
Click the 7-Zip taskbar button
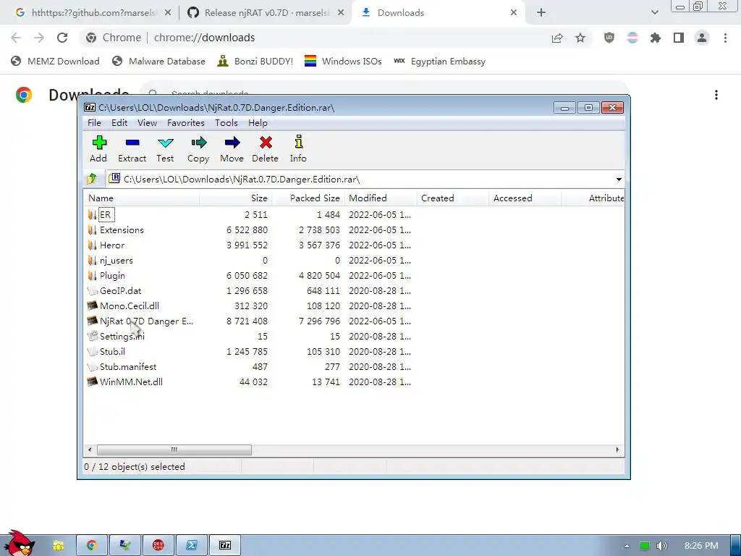225,546
